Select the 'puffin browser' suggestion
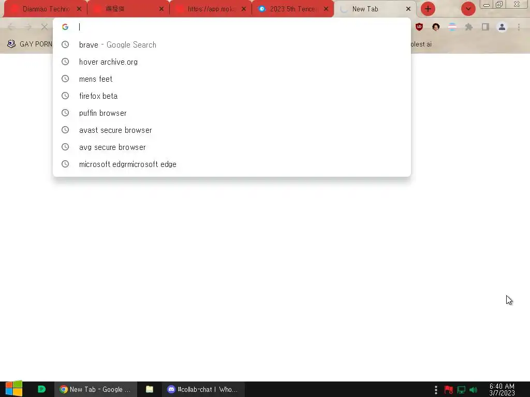Image resolution: width=530 pixels, height=397 pixels. point(232,113)
